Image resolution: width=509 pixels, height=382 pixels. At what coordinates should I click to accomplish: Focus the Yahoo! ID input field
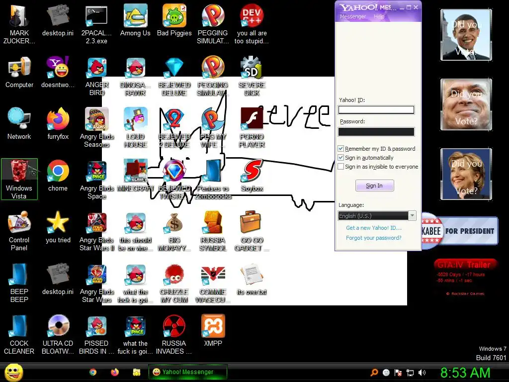pyautogui.click(x=376, y=110)
